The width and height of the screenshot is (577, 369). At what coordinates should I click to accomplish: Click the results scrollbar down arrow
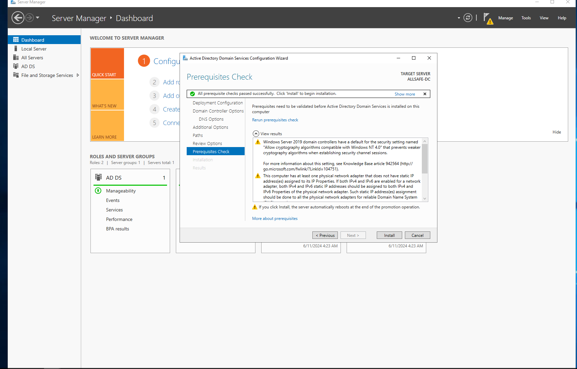tap(425, 199)
